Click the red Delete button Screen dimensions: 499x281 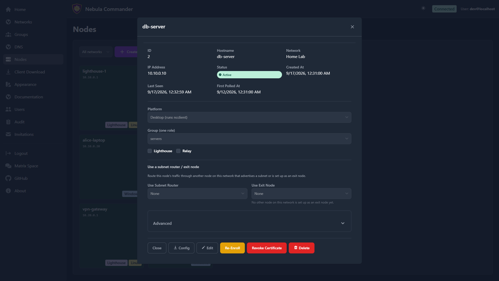click(301, 248)
